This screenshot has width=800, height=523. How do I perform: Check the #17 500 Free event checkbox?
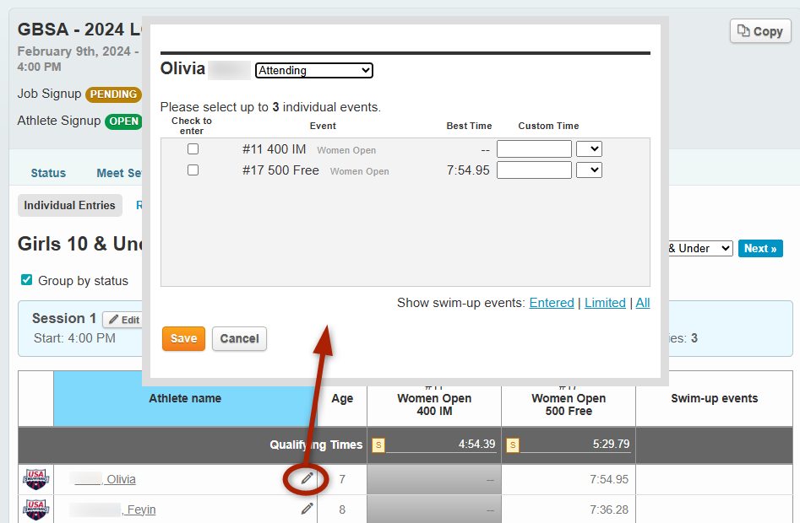click(x=193, y=170)
